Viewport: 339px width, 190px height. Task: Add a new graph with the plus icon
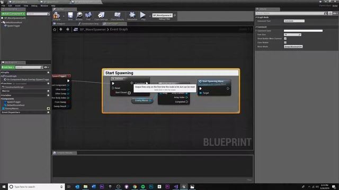48,73
